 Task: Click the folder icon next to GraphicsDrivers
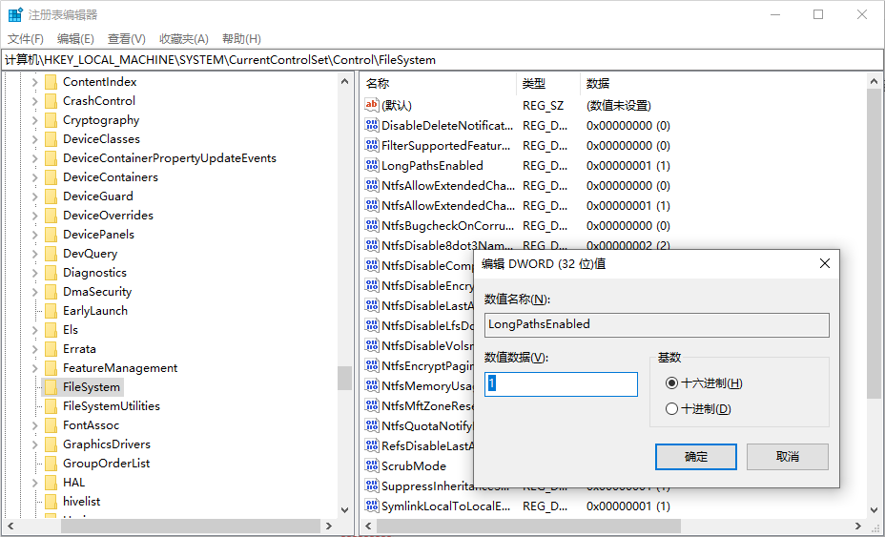click(51, 444)
